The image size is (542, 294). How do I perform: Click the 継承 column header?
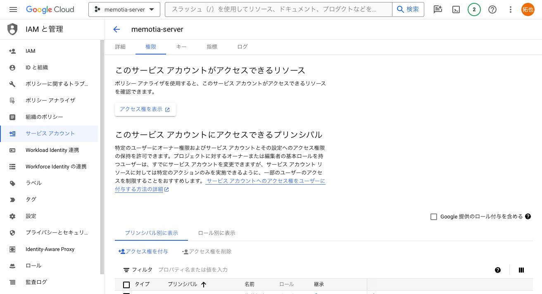[x=319, y=285]
